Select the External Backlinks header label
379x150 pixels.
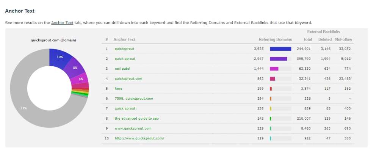323,32
